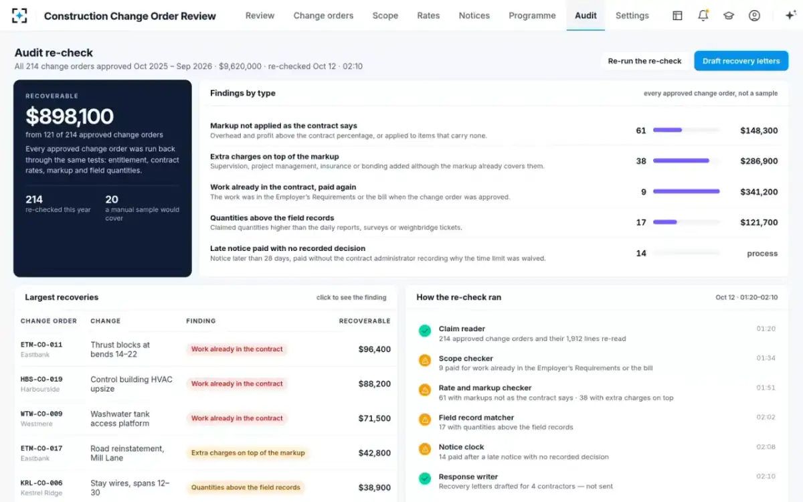Click the Extra charges on top of the markup badge
This screenshot has height=502, width=803.
[248, 453]
